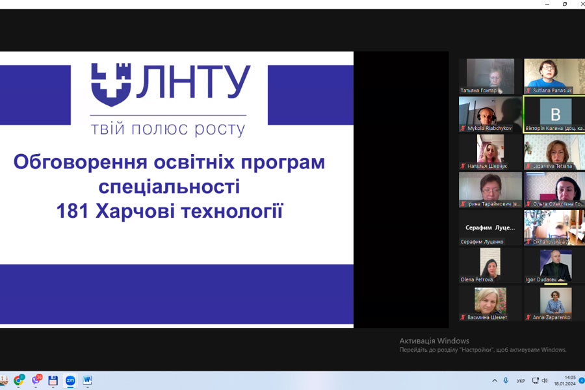The height and width of the screenshot is (390, 585).
Task: Select Cichanovskaja video tile
Action: (554, 227)
